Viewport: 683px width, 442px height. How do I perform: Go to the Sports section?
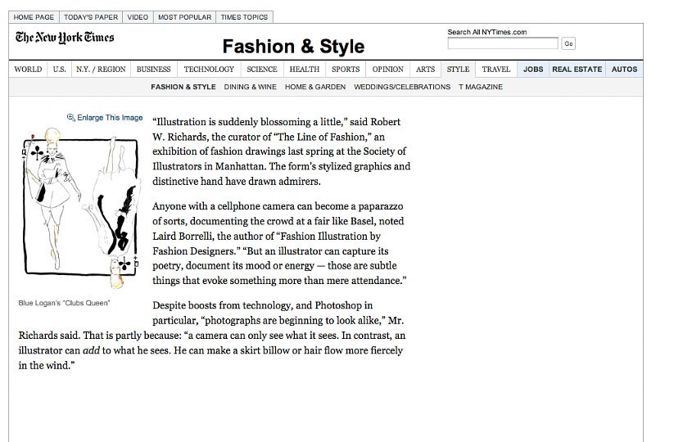346,70
